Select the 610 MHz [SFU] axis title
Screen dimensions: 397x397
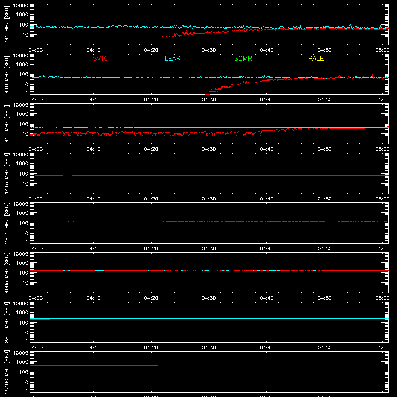(6, 124)
